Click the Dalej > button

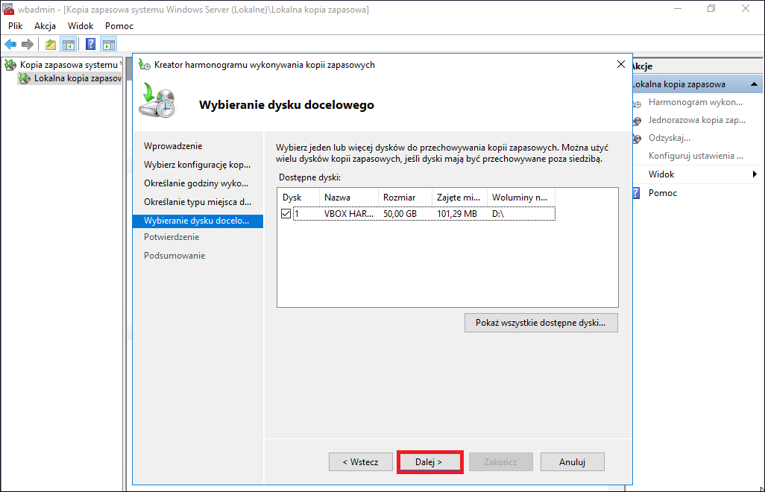pyautogui.click(x=429, y=461)
